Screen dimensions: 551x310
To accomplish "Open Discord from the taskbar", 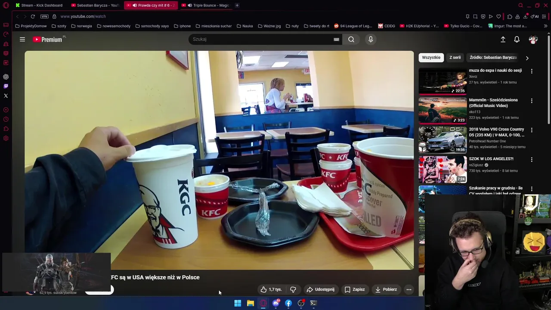I will pos(276,303).
